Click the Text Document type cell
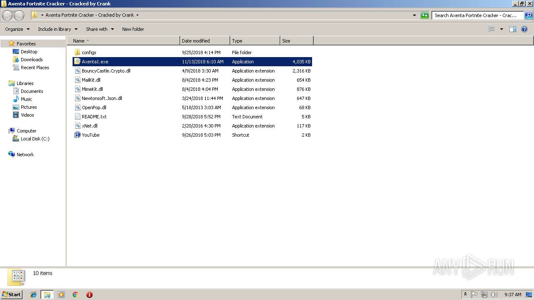The width and height of the screenshot is (534, 300). (x=247, y=117)
